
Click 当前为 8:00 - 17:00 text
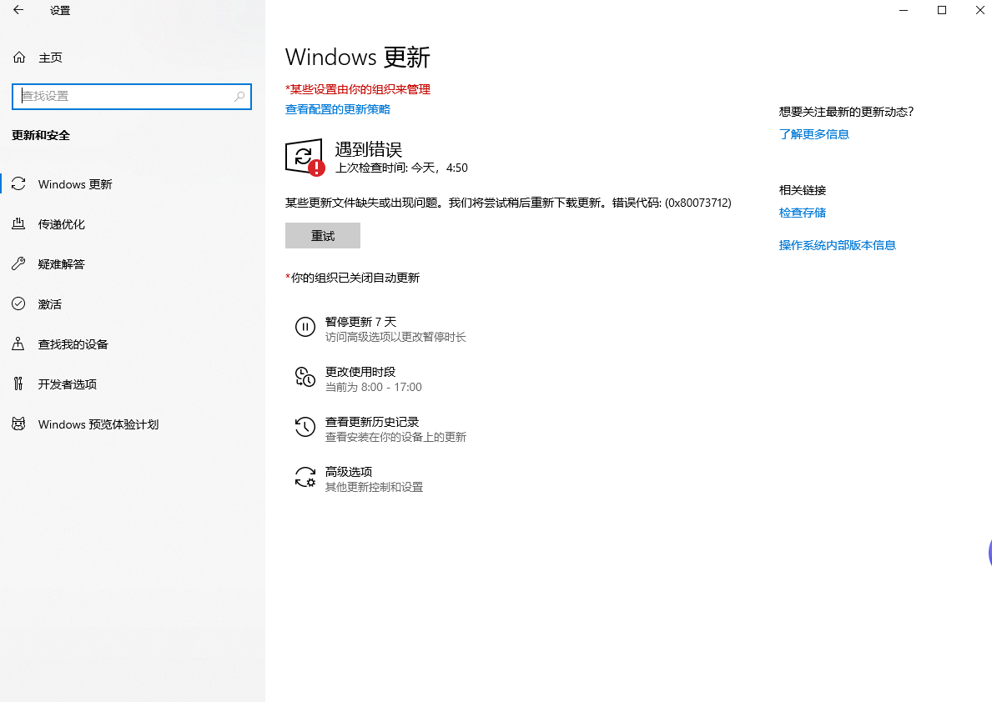coord(373,387)
